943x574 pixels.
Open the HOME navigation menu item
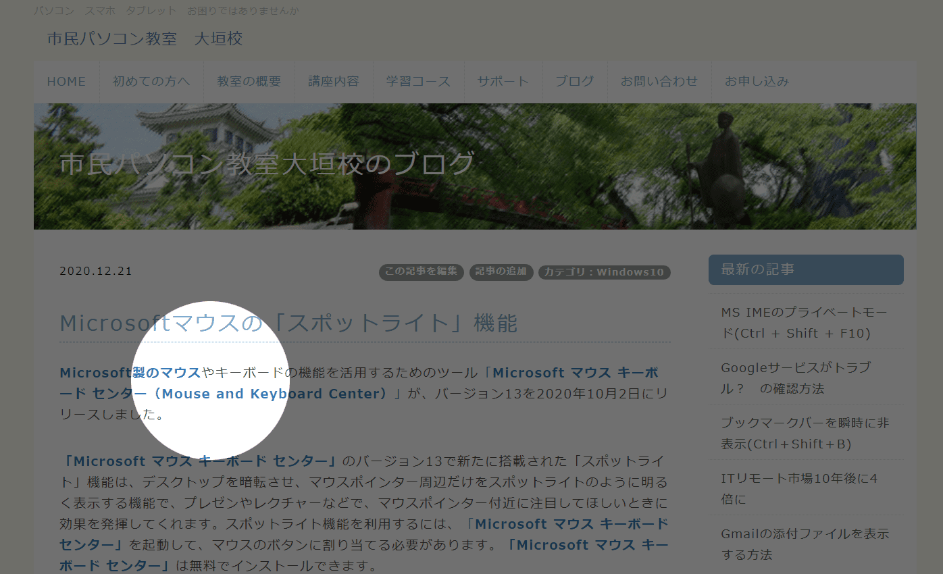click(x=66, y=82)
